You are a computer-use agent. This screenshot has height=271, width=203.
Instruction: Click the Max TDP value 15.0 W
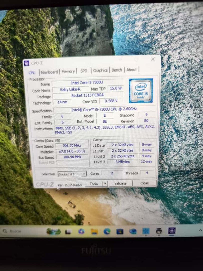[x=116, y=88]
